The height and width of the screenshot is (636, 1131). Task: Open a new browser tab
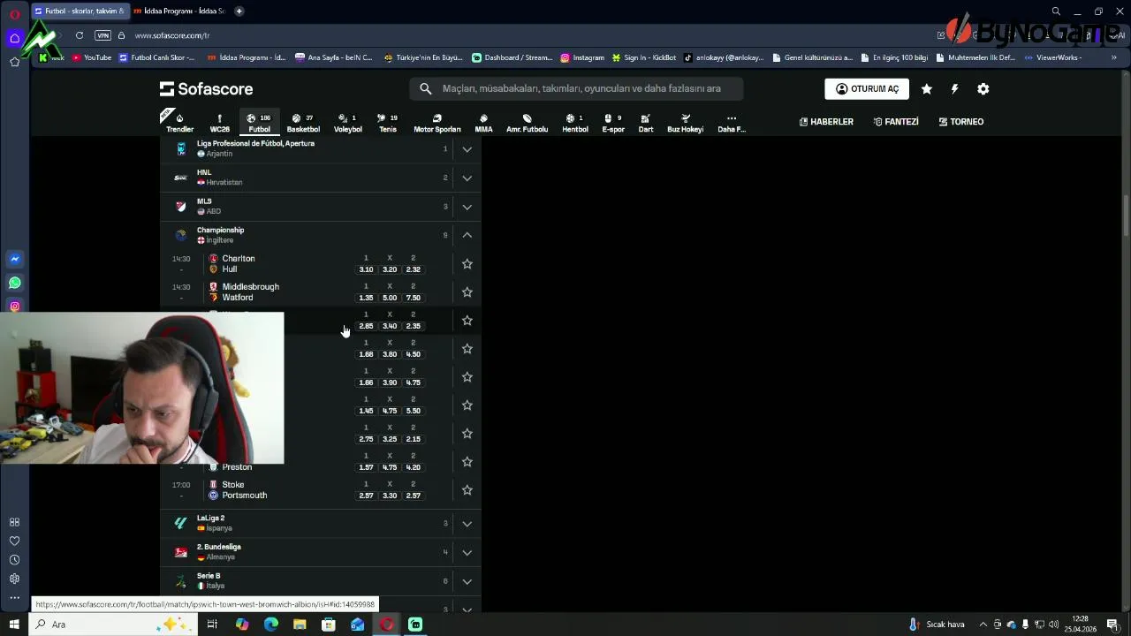239,11
